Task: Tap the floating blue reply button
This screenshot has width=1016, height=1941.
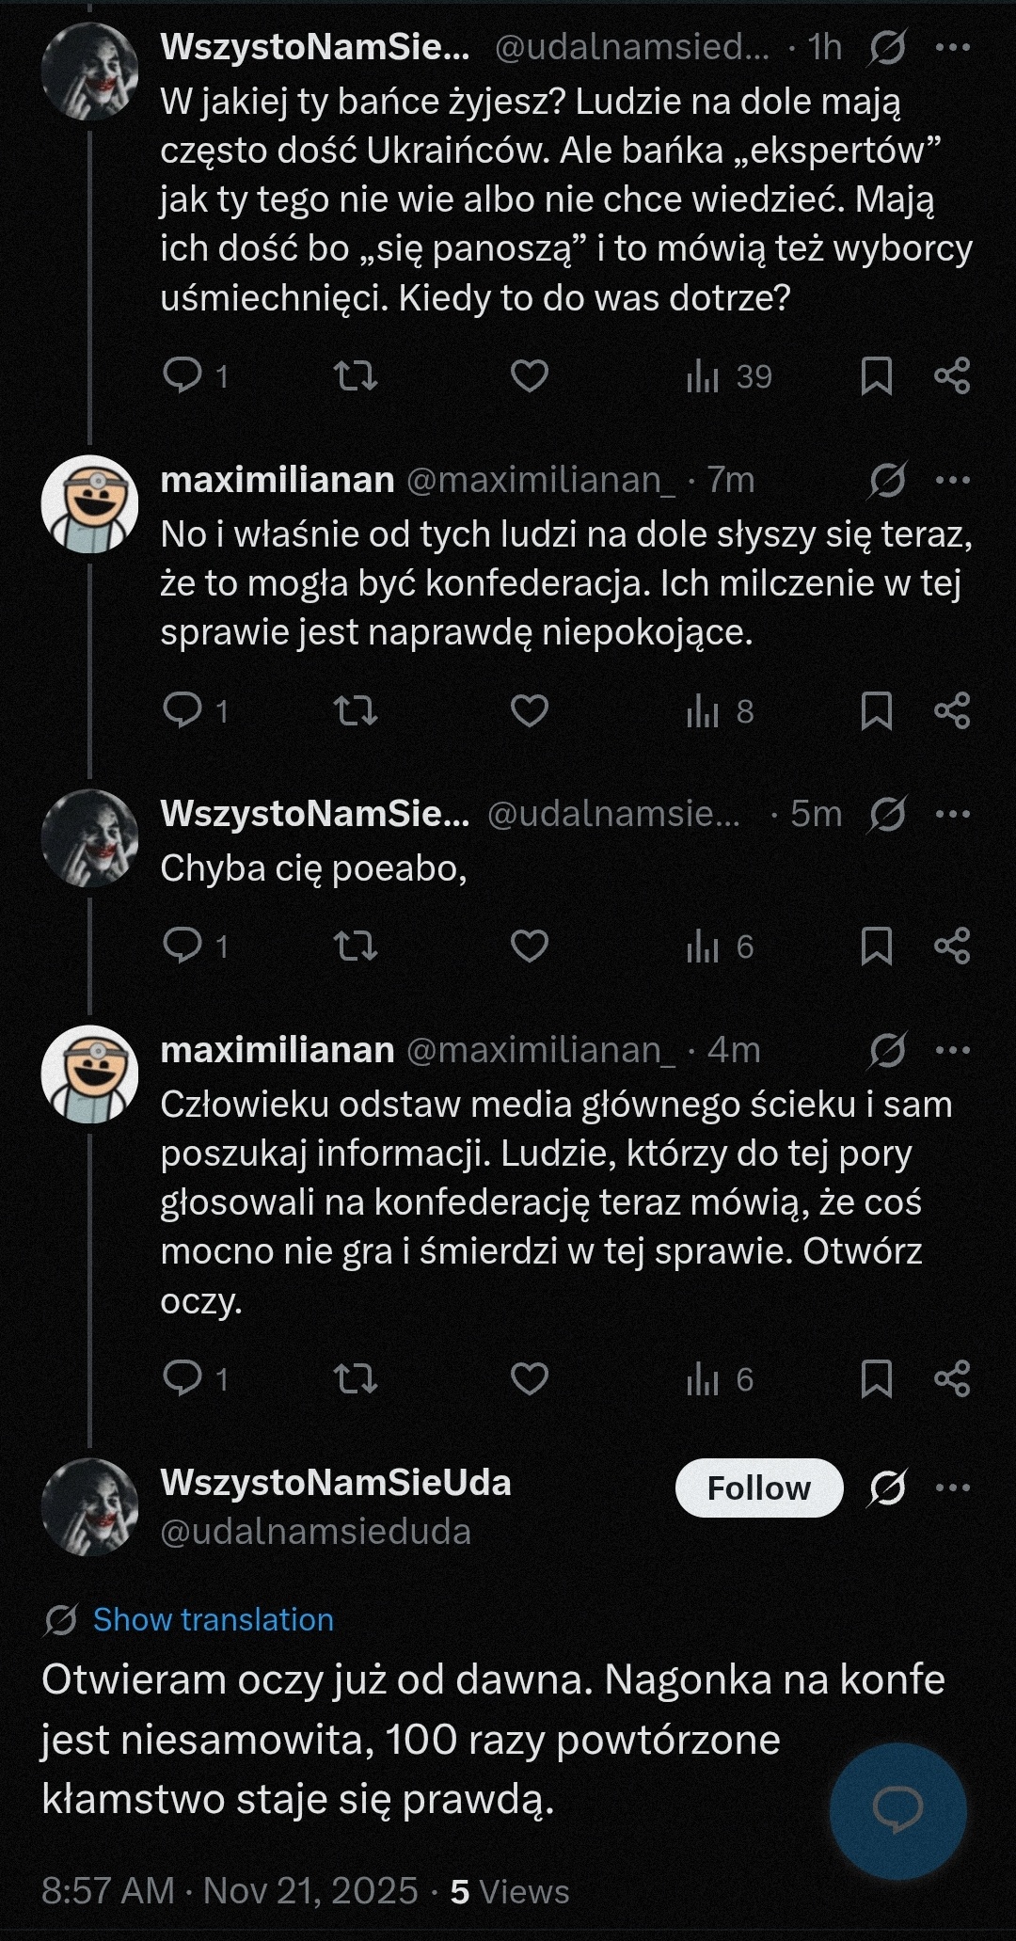Action: click(897, 1811)
